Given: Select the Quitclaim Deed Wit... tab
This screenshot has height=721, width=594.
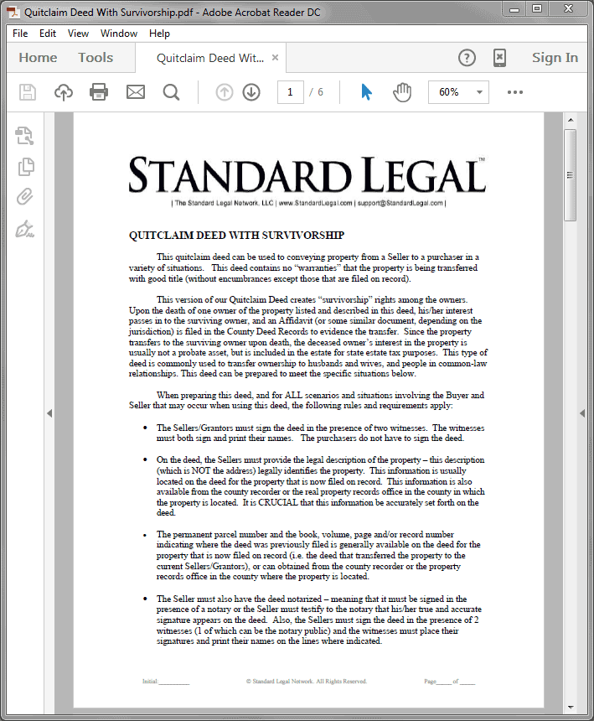Looking at the screenshot, I should pos(210,58).
